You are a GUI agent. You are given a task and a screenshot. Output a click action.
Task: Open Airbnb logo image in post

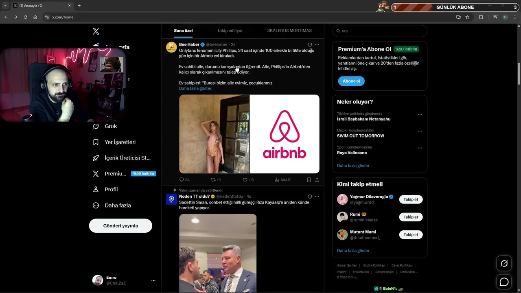click(285, 134)
